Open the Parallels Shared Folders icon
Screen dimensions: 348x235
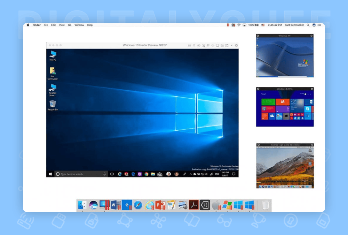tap(53, 90)
